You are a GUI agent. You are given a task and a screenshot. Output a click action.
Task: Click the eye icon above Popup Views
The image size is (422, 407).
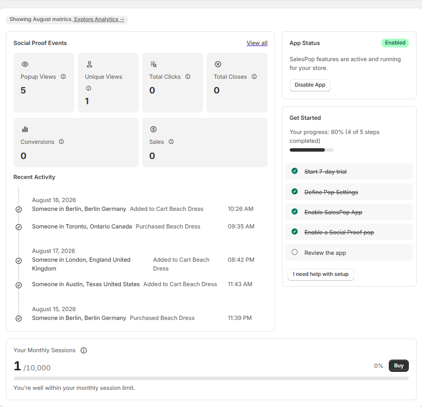[25, 64]
